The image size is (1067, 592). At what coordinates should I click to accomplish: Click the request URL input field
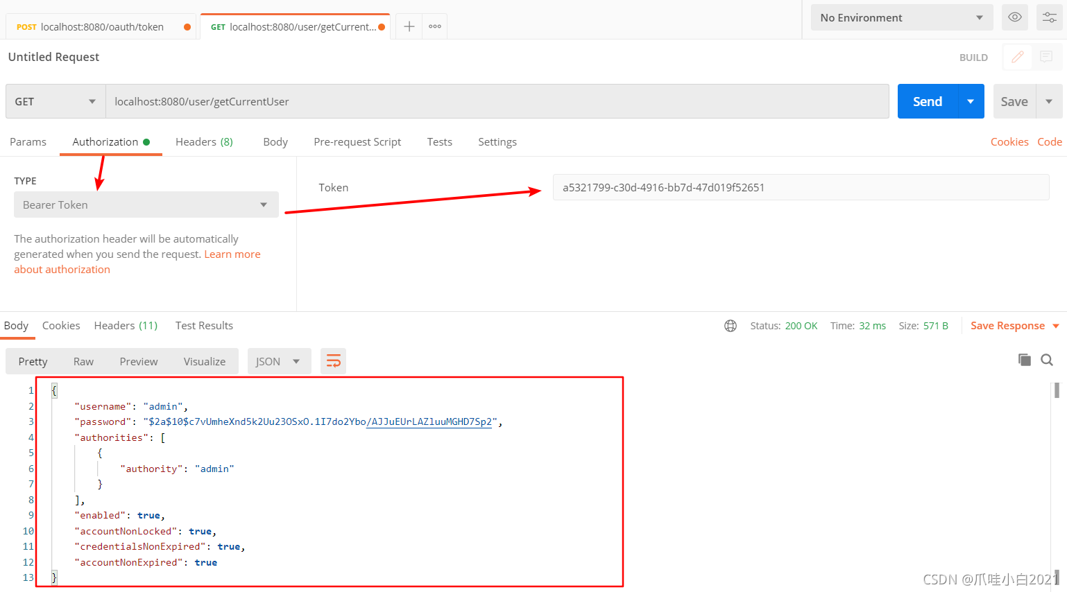pos(497,101)
